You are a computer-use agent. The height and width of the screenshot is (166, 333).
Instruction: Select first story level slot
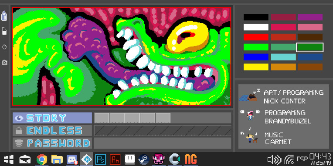pyautogui.click(x=102, y=118)
